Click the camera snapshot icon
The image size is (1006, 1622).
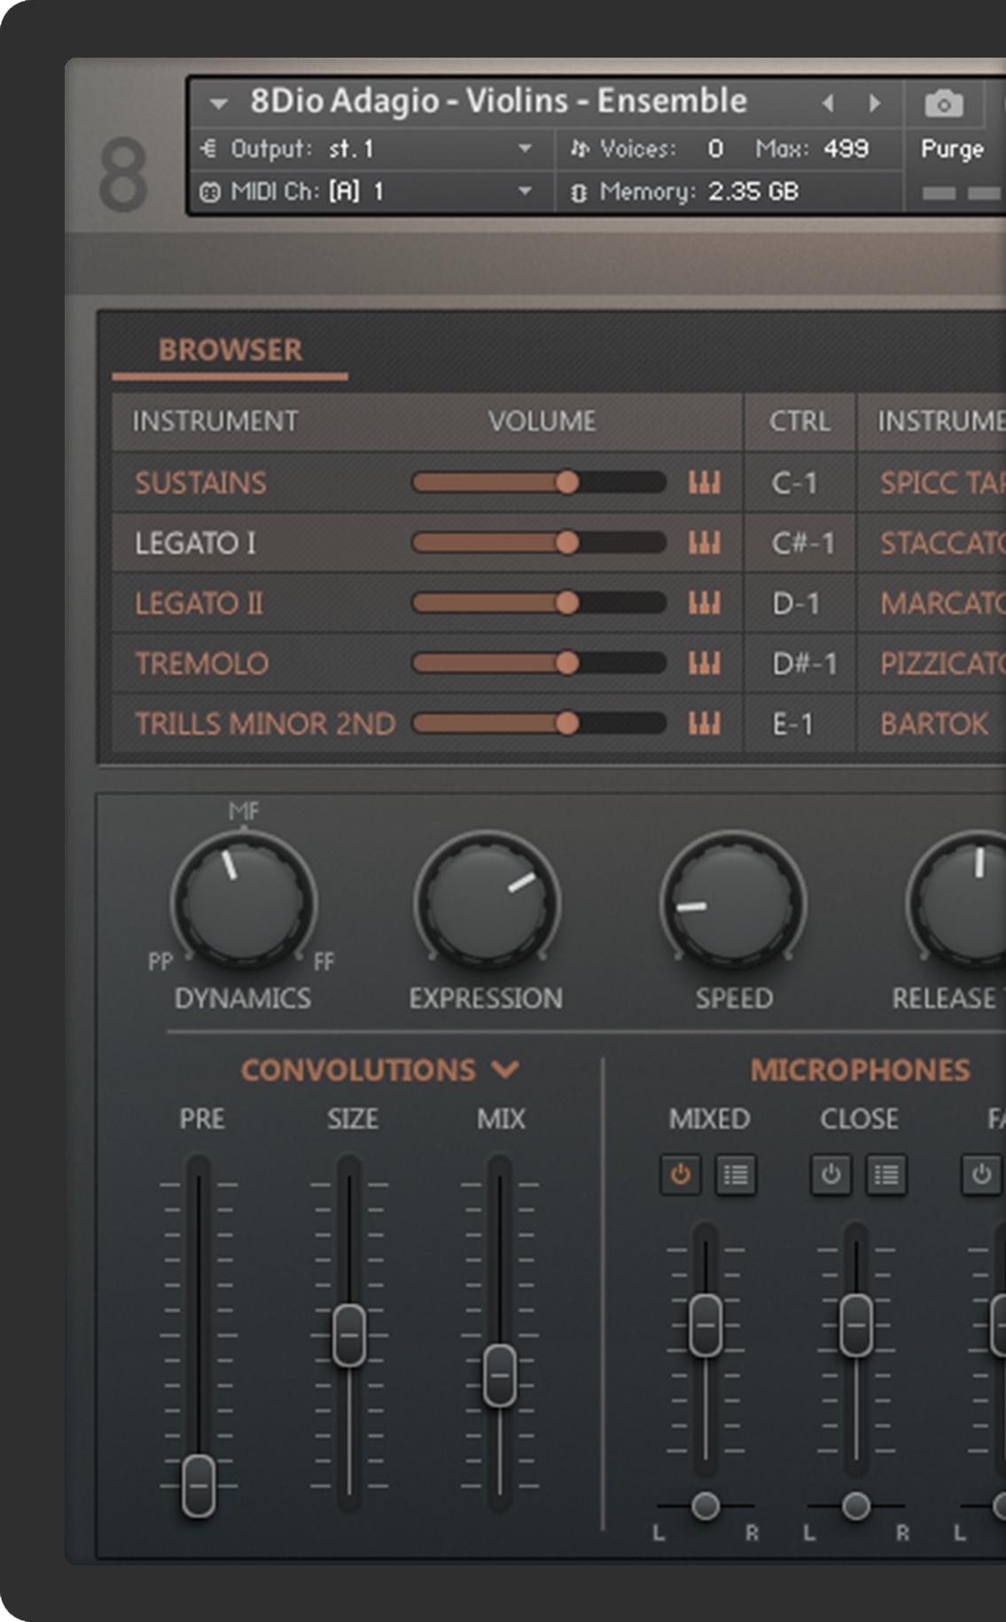pyautogui.click(x=944, y=104)
